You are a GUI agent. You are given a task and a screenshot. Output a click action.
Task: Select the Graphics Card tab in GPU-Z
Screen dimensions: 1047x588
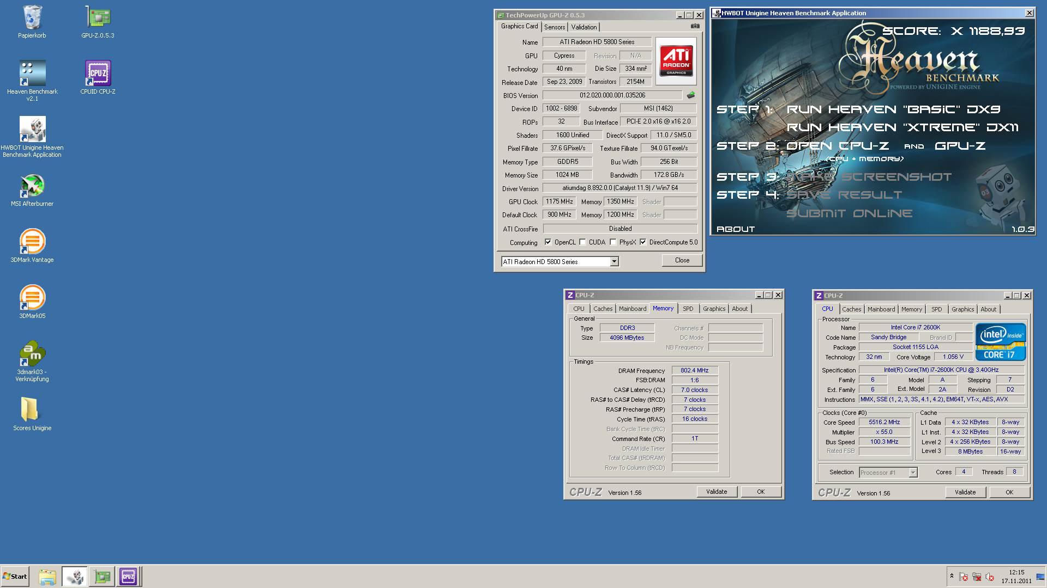519,26
